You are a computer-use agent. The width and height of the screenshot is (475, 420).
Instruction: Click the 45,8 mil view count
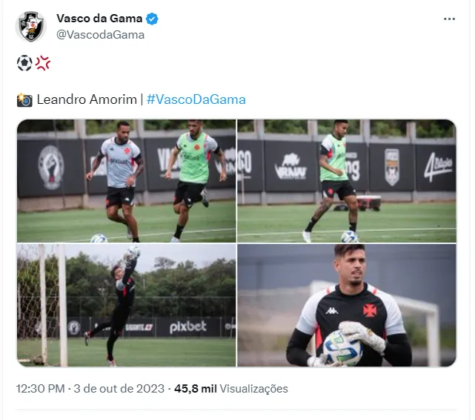(196, 388)
